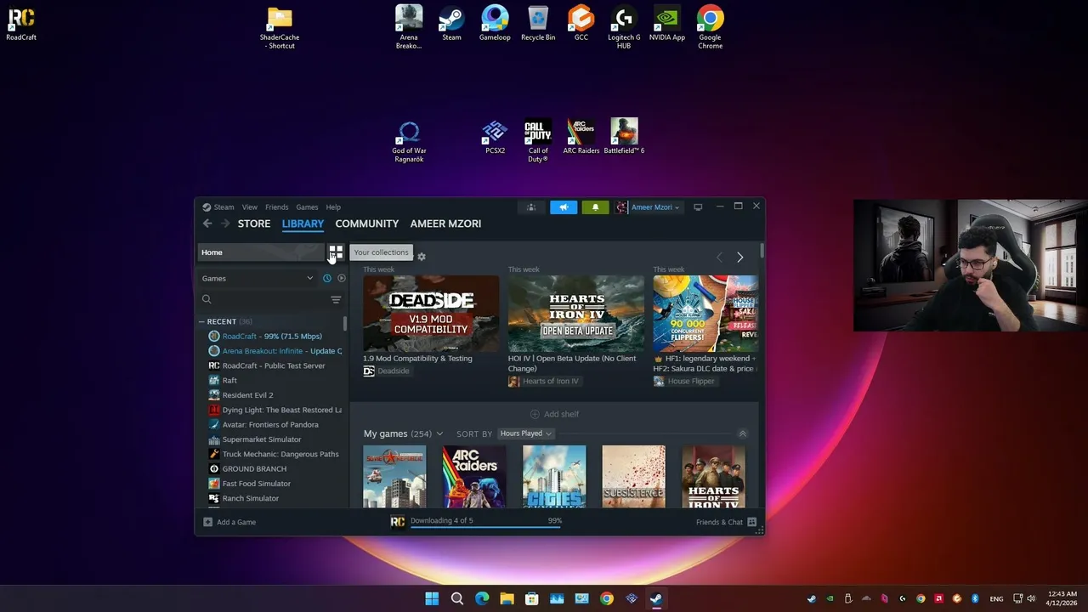Select RoadCraft downloading entry in list
The width and height of the screenshot is (1088, 612).
coord(272,337)
